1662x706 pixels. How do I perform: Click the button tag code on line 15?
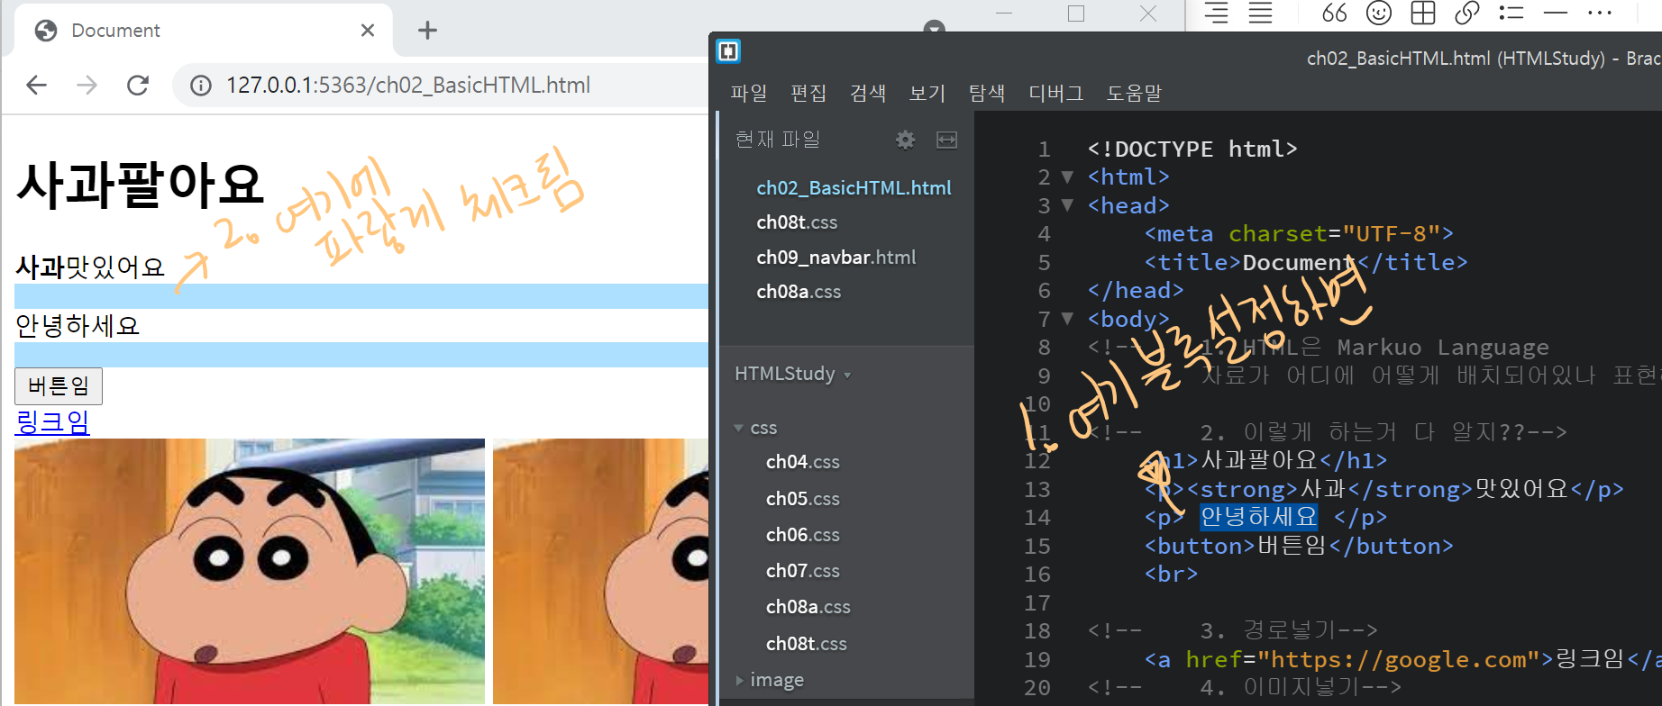click(1299, 546)
